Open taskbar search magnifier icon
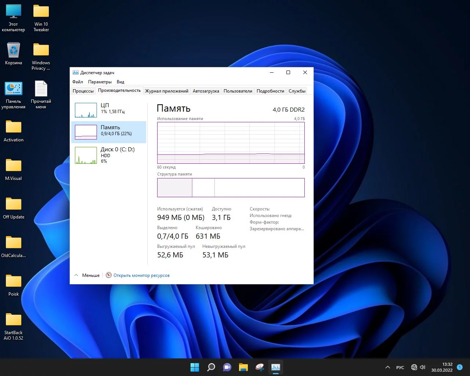The width and height of the screenshot is (470, 376). [x=211, y=367]
